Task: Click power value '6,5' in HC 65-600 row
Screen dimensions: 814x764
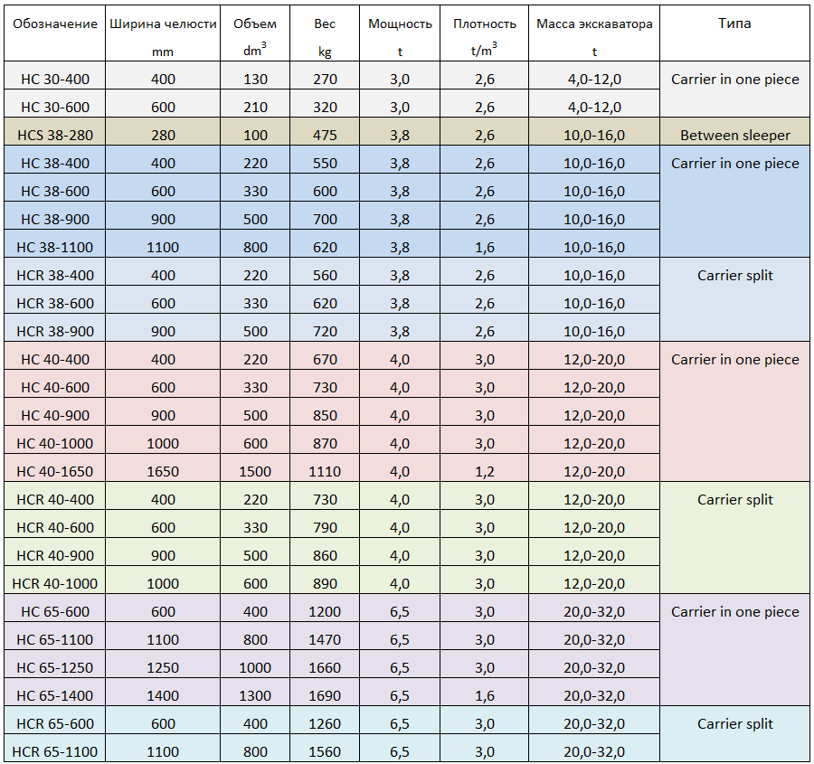Action: click(400, 611)
